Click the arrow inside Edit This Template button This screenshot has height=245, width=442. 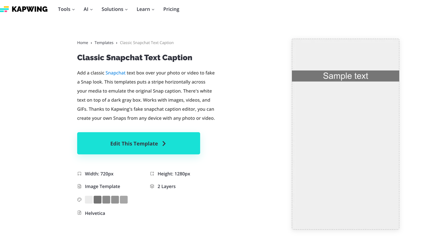(x=164, y=143)
